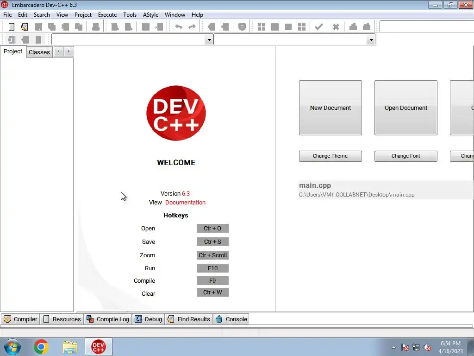474x356 pixels.
Task: Click the Undo arrow icon
Action: (x=179, y=27)
